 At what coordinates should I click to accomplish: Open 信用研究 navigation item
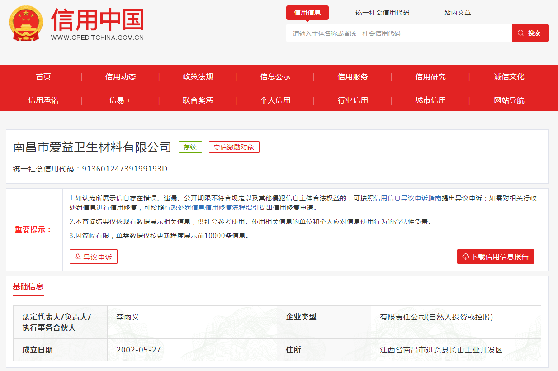(430, 76)
